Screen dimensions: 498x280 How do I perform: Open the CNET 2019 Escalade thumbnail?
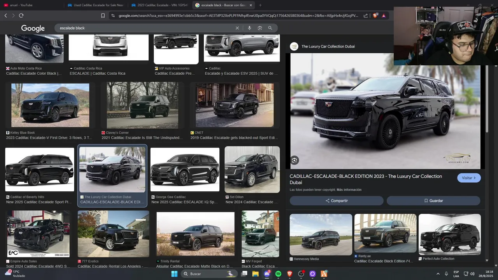(235, 105)
